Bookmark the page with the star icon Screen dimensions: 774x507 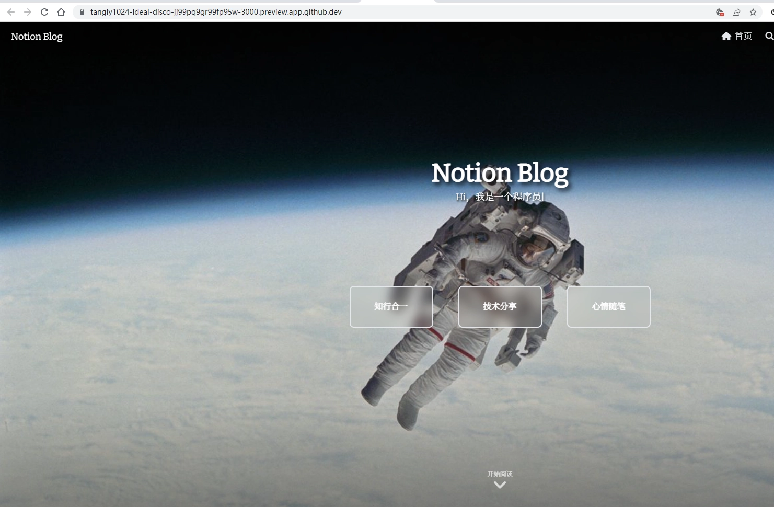coord(753,12)
